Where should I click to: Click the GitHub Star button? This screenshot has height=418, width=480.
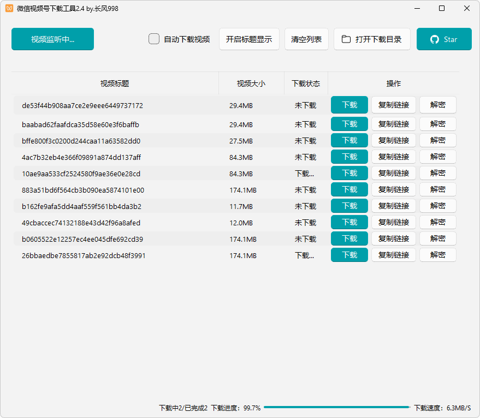coord(443,39)
